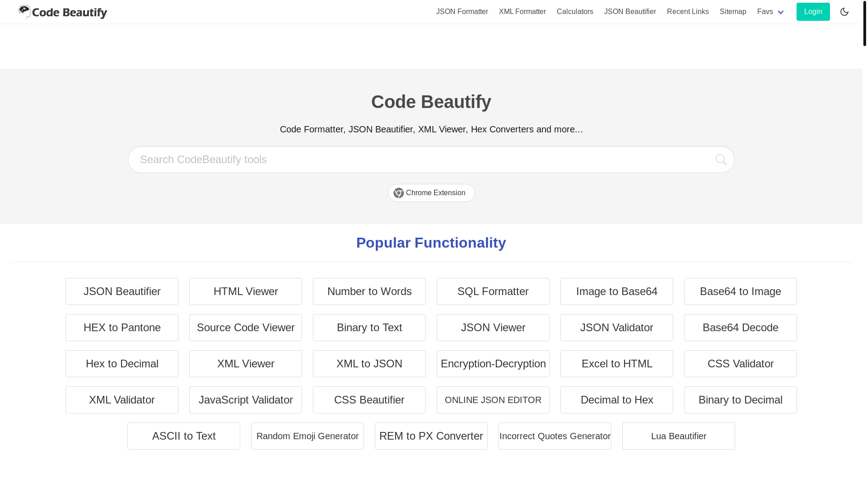This screenshot has height=488, width=867.
Task: Choose Random Emoji Generator tool
Action: coord(308,436)
